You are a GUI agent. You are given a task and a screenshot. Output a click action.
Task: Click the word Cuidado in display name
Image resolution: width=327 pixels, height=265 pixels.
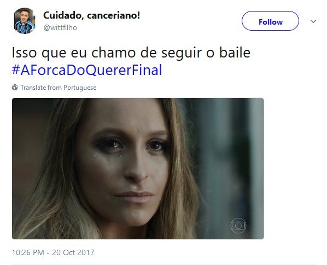click(x=62, y=15)
